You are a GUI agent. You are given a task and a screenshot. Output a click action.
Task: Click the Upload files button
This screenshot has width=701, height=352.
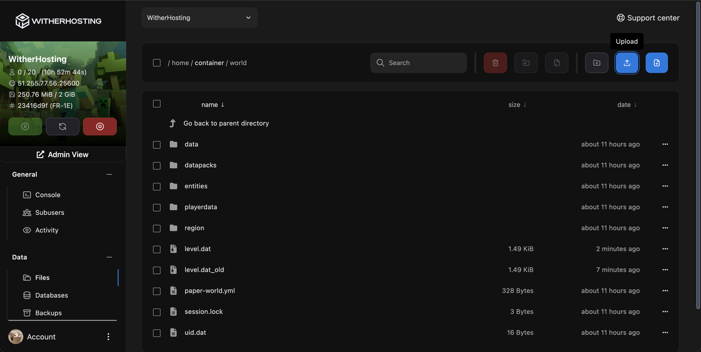[x=627, y=63]
